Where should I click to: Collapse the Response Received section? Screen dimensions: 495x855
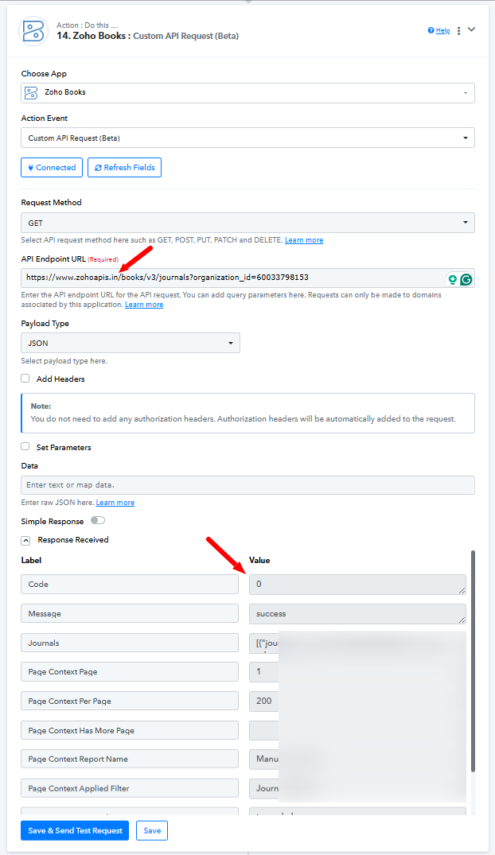click(x=25, y=540)
